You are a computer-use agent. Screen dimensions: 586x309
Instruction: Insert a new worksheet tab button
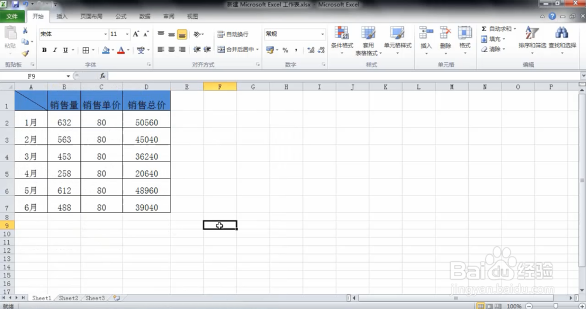click(117, 298)
